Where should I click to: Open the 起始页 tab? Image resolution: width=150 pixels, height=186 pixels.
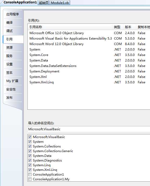[x=44, y=3]
